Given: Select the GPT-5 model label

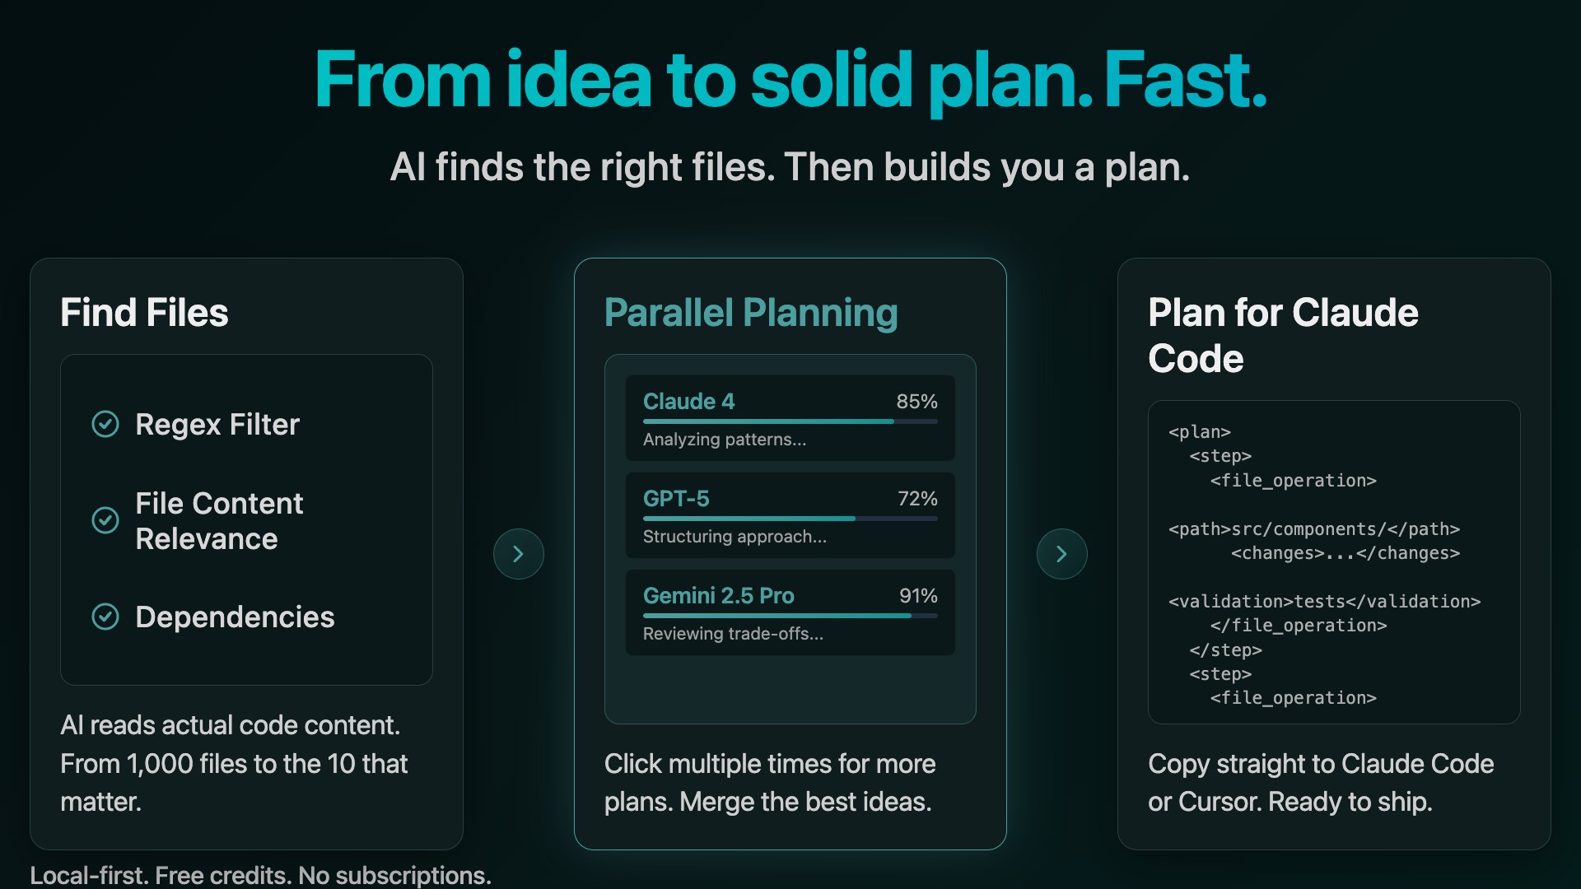Looking at the screenshot, I should (676, 499).
